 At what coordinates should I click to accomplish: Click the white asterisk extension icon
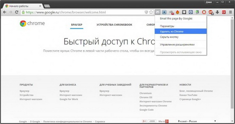pyautogui.click(x=184, y=12)
